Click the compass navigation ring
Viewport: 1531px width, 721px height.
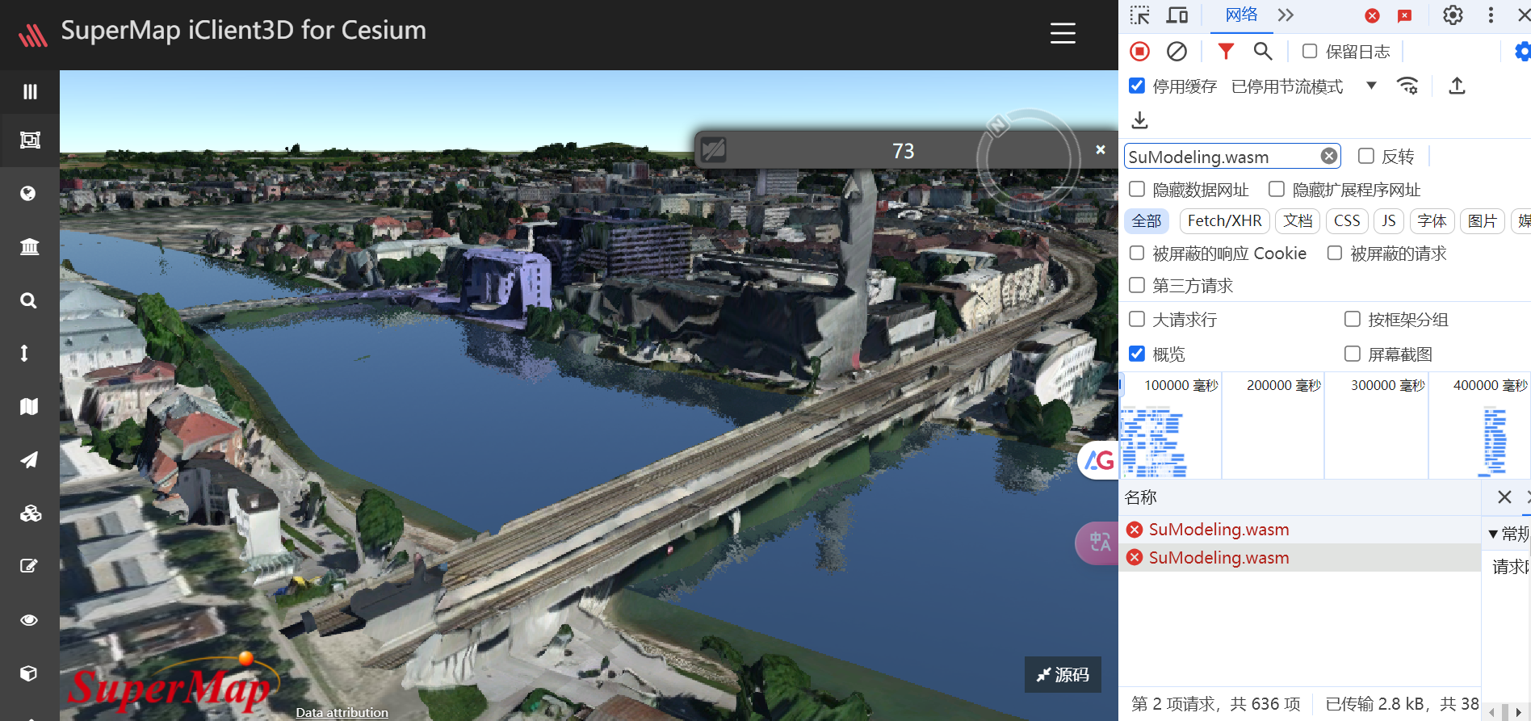(x=1028, y=160)
